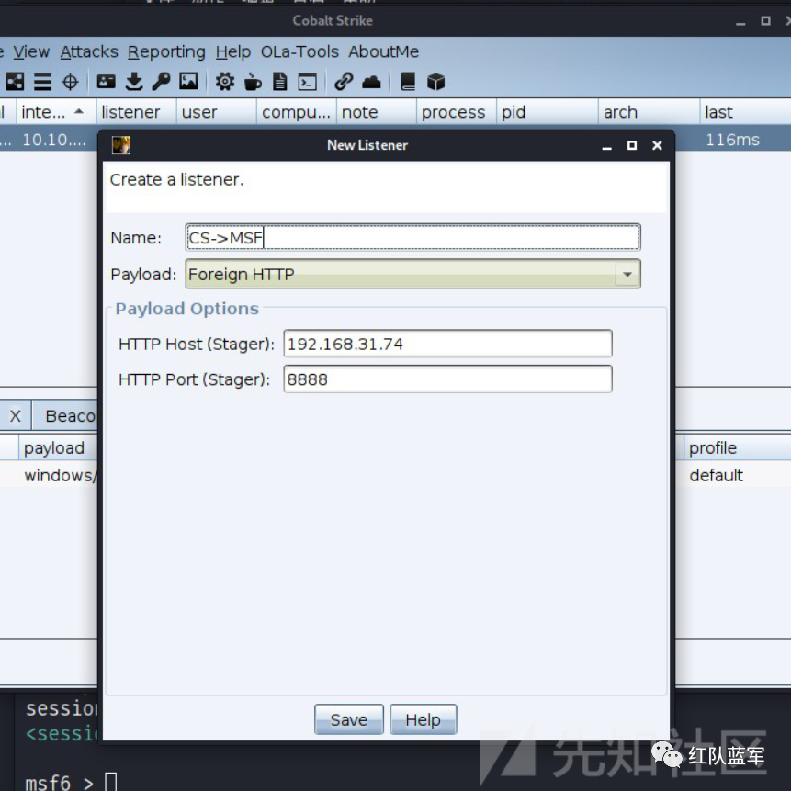
Task: Click the profile column header in listeners
Action: coord(738,448)
